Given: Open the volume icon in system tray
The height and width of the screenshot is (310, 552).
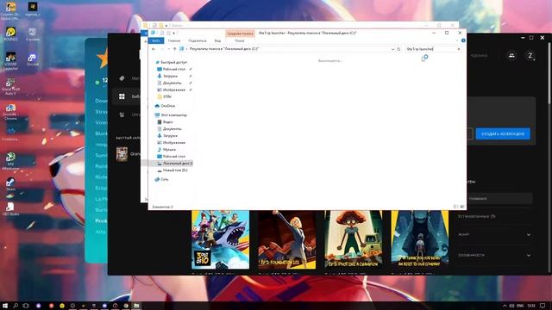Looking at the screenshot, I should [511, 306].
